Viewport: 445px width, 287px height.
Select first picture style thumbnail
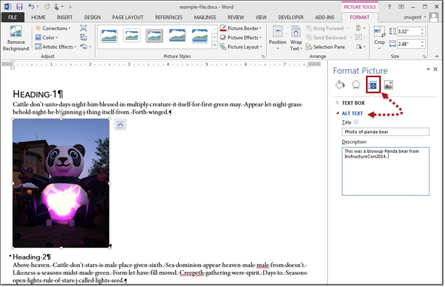pyautogui.click(x=109, y=36)
